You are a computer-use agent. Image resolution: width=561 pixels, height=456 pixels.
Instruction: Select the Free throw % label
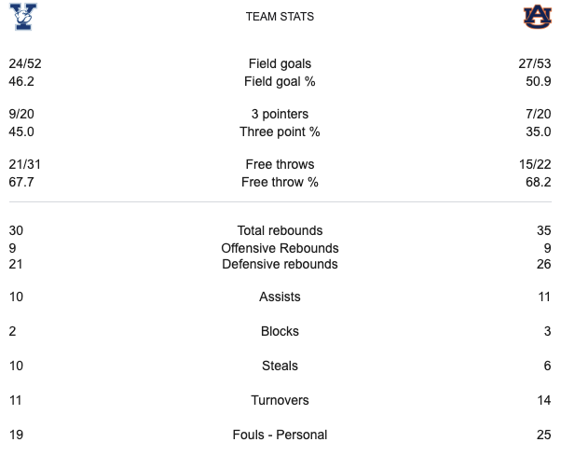click(280, 182)
